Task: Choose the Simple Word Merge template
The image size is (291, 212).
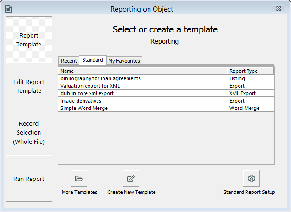Action: 166,108
